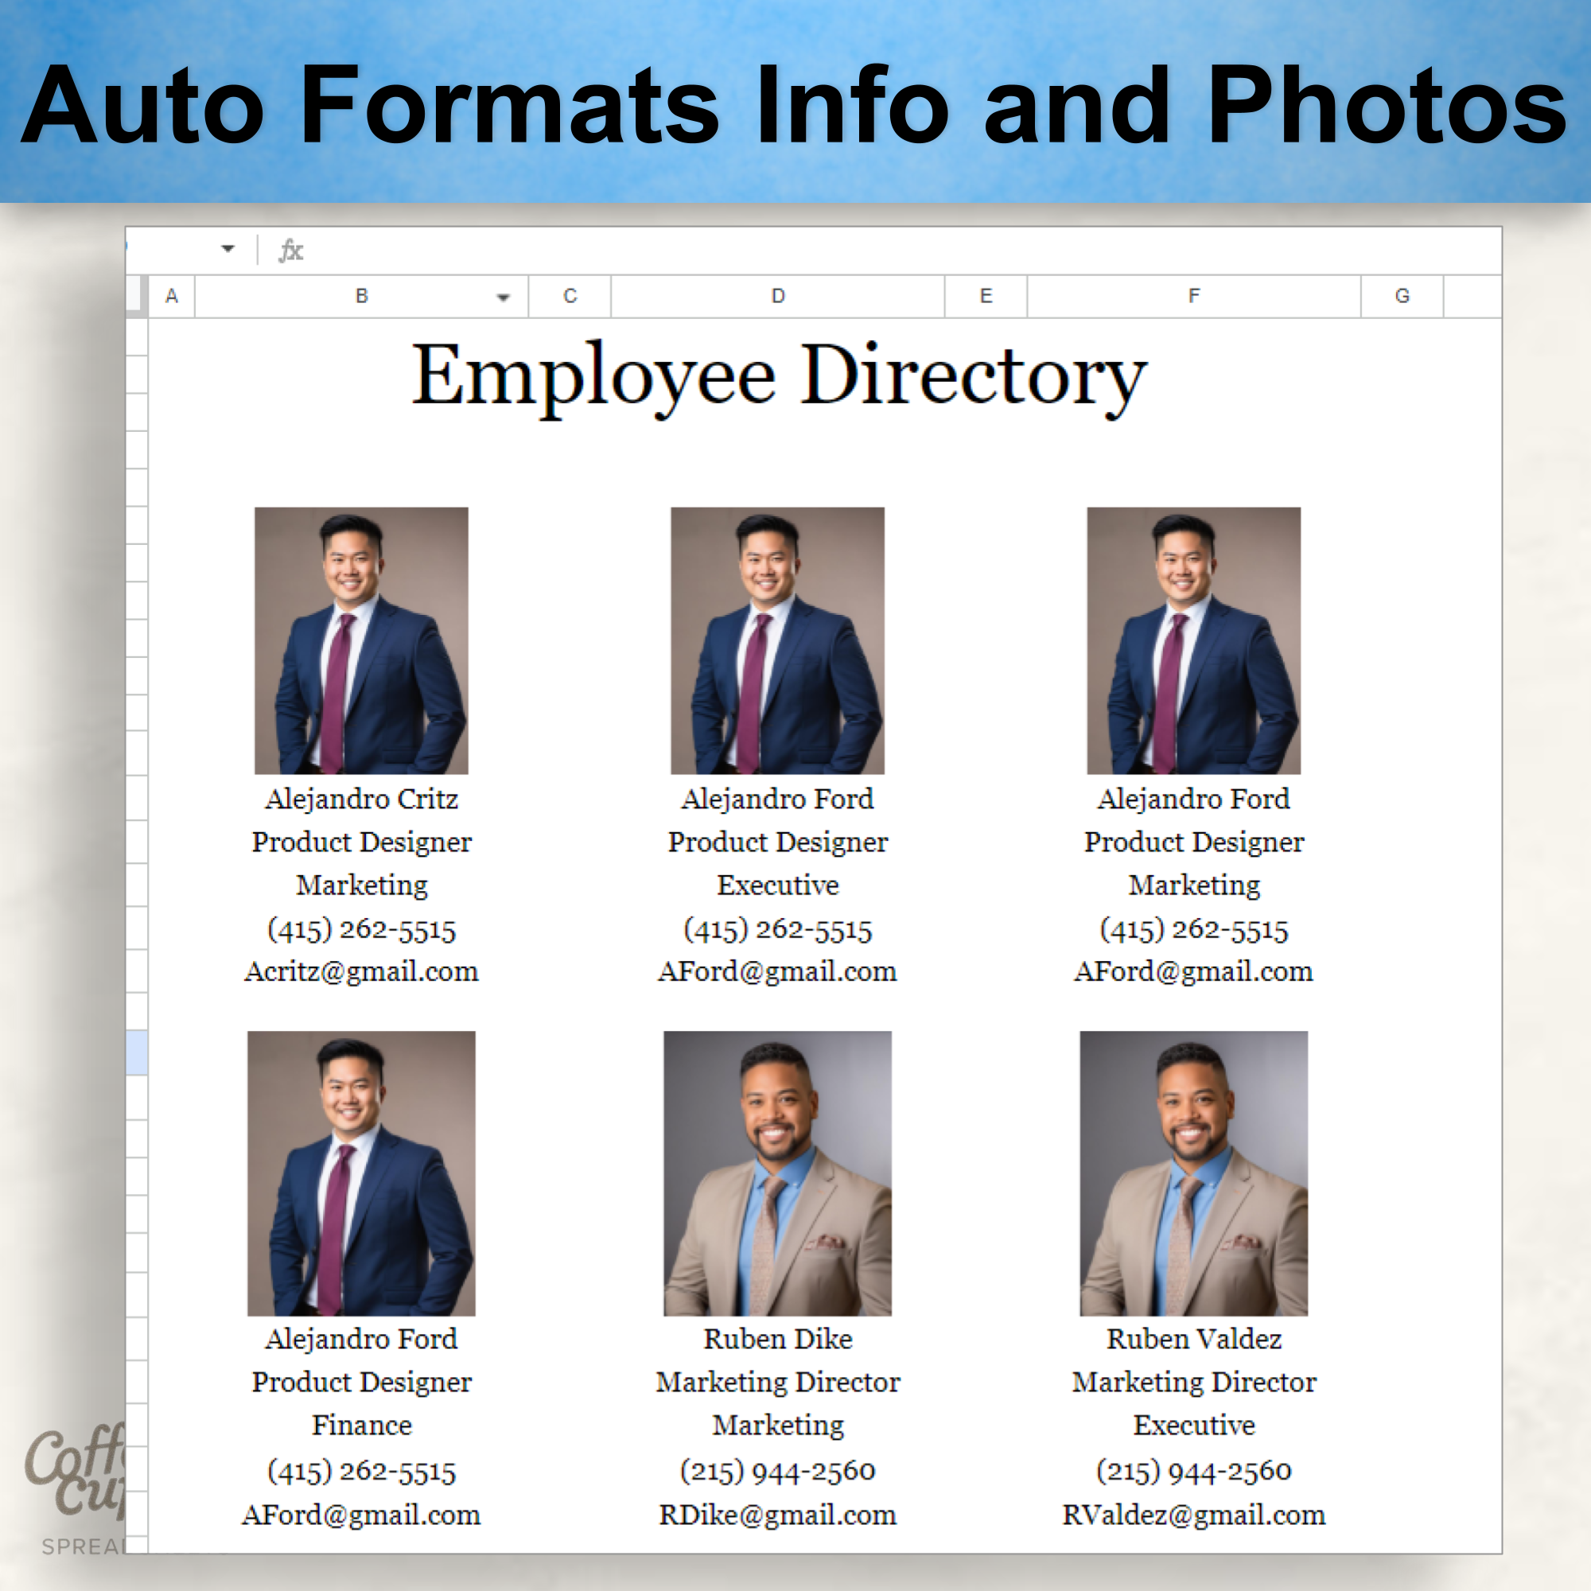Viewport: 1591px width, 1591px height.
Task: Click Alejandro Critz's employee photo
Action: coord(362,640)
